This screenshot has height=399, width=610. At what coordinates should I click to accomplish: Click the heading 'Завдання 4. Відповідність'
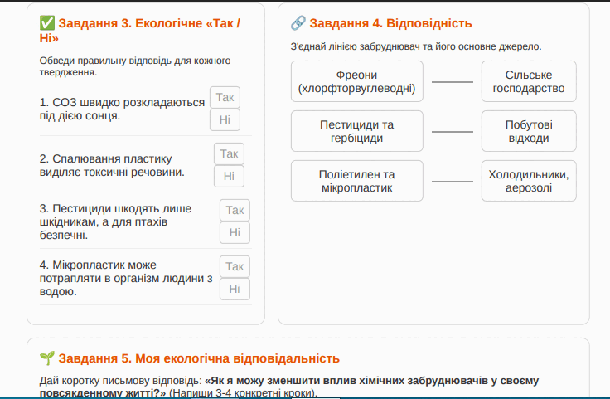(x=390, y=23)
